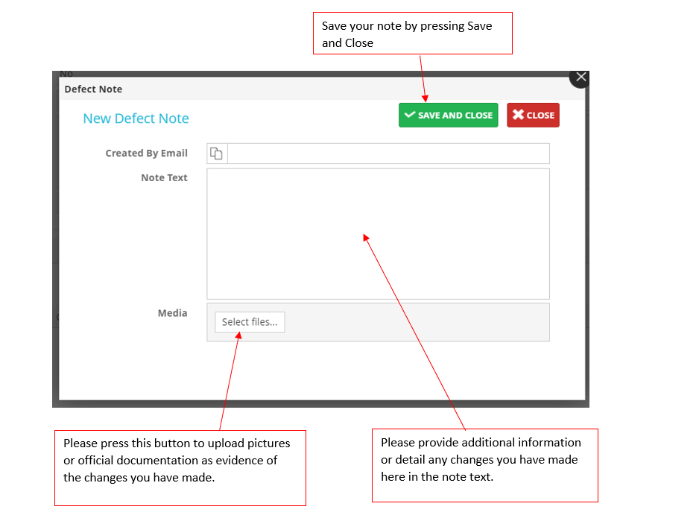Click the Note Text label

point(164,178)
